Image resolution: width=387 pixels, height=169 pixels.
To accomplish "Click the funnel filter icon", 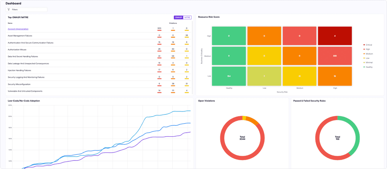I will click(x=9, y=10).
